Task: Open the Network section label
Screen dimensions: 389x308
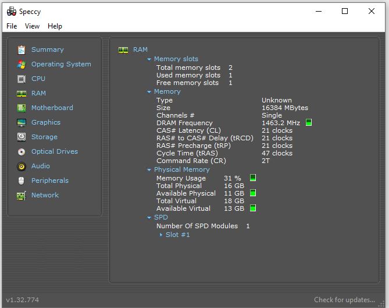Action: (45, 195)
